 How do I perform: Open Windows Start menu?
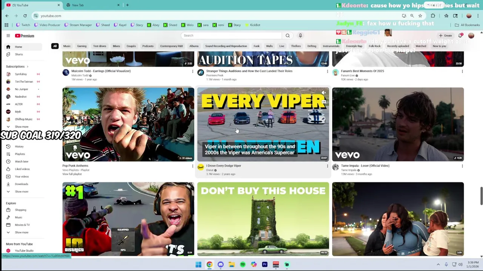point(198,265)
